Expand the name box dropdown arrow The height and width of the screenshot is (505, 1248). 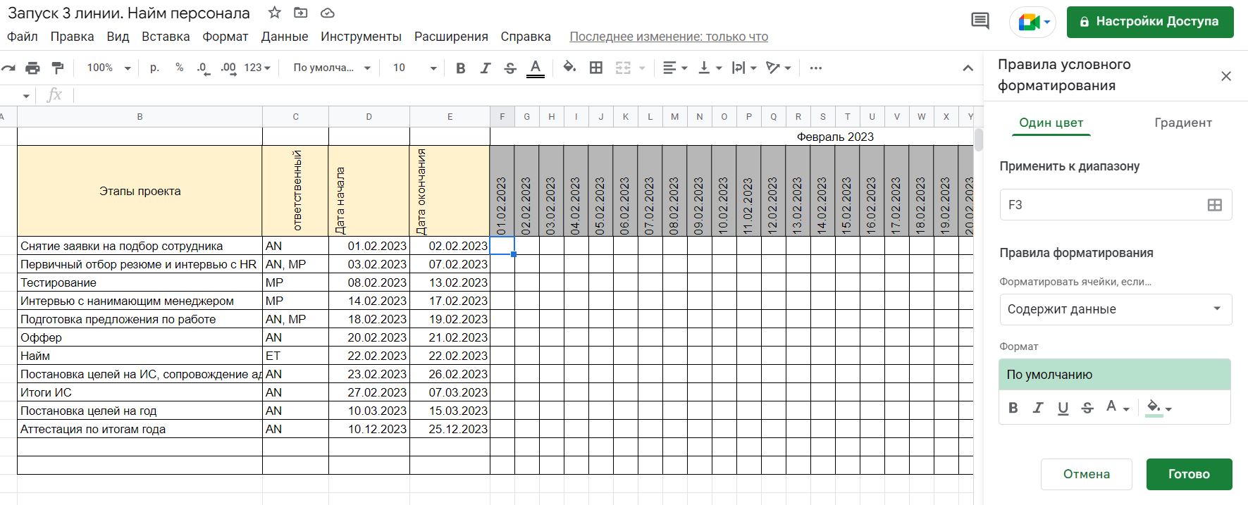tap(26, 95)
